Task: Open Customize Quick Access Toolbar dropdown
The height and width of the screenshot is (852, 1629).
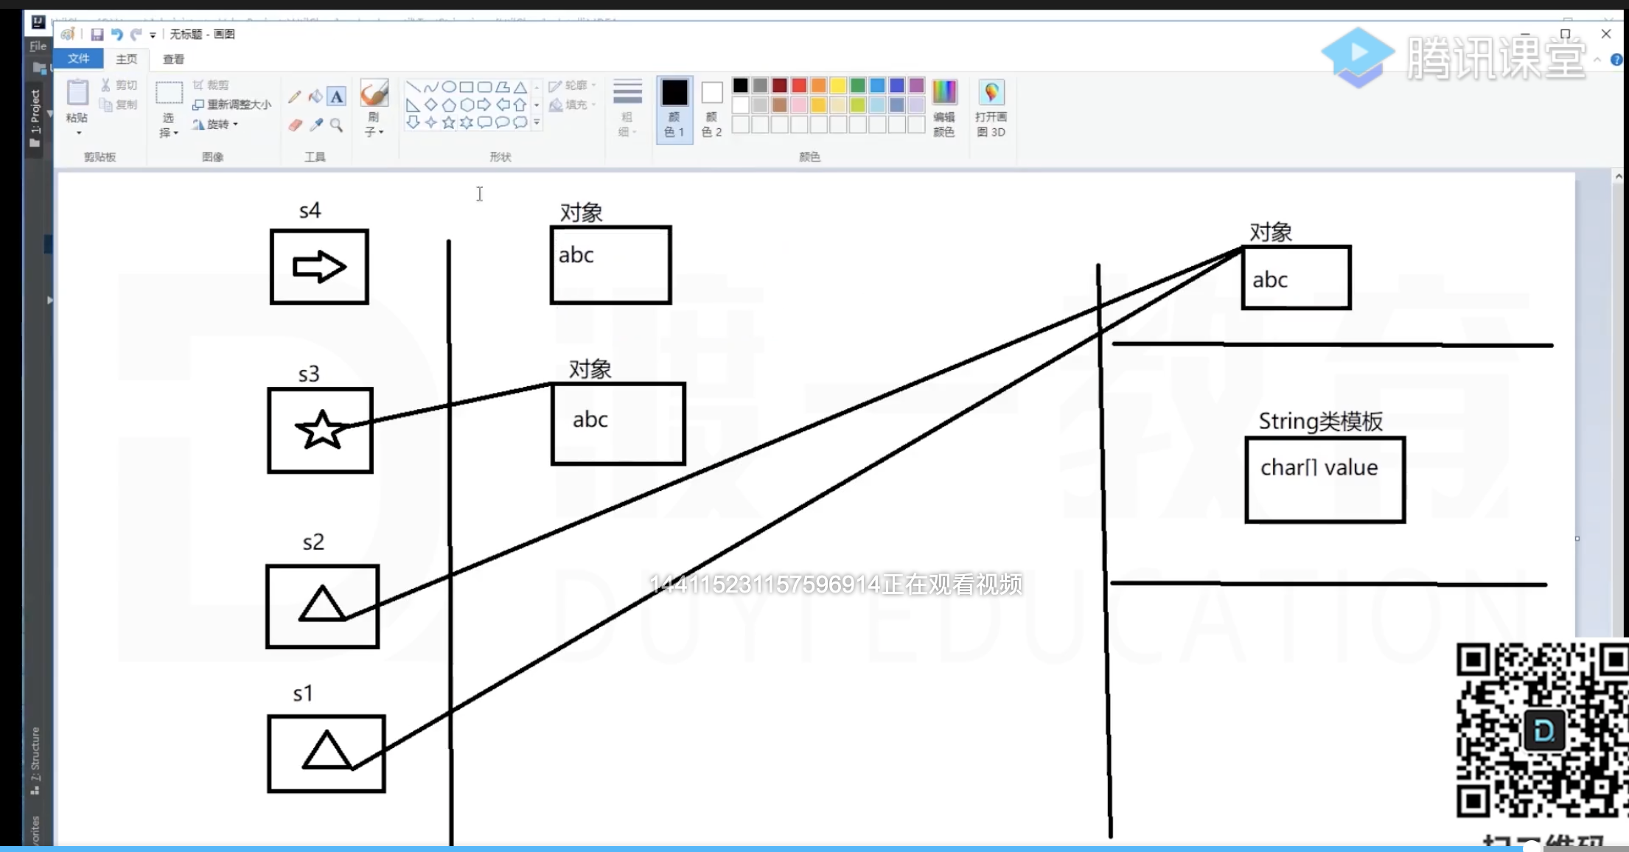Action: (x=153, y=35)
